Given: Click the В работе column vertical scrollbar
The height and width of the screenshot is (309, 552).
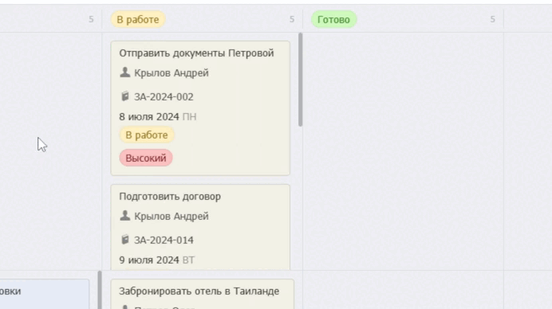Looking at the screenshot, I should tap(300, 80).
